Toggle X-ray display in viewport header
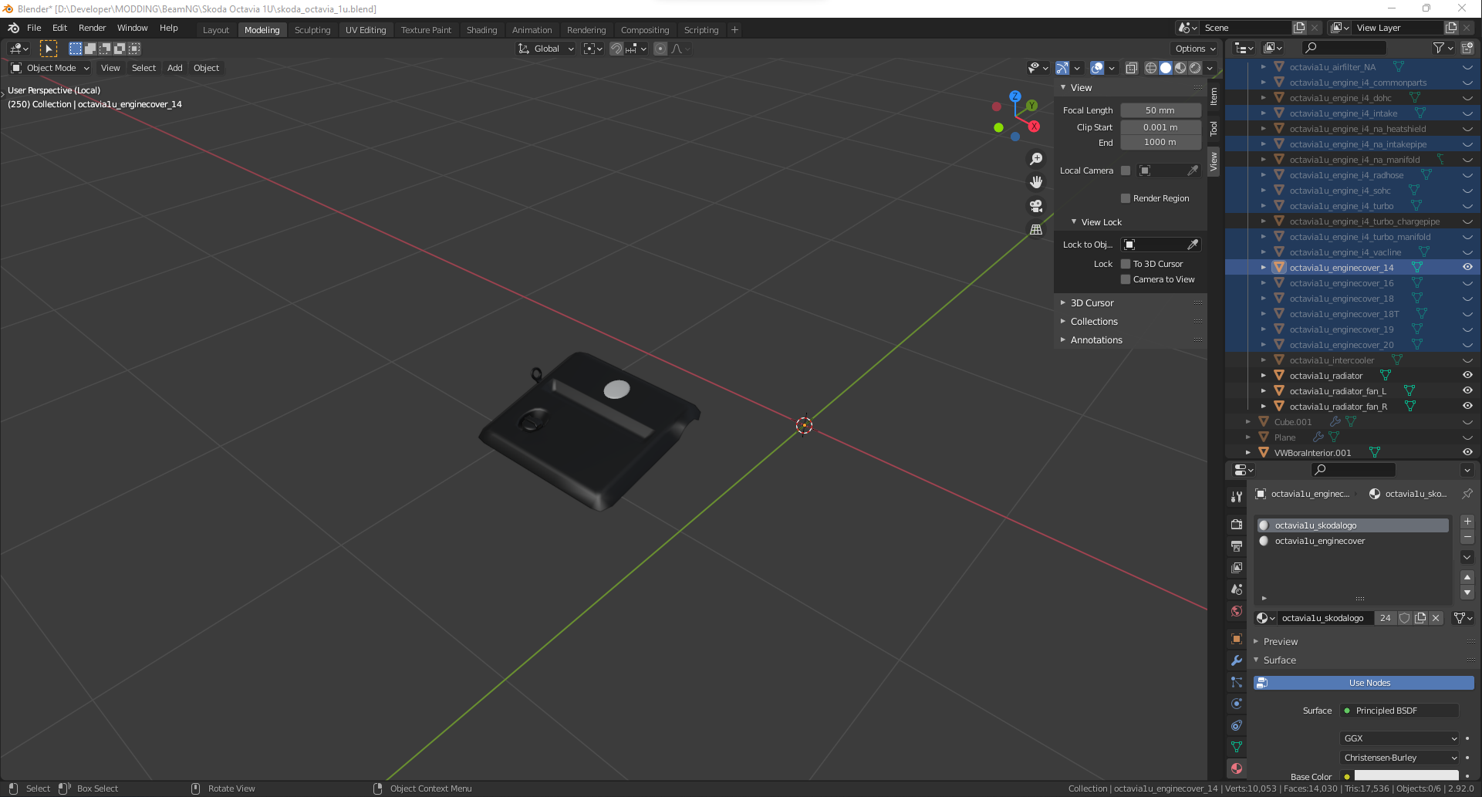This screenshot has width=1482, height=797. [x=1131, y=68]
